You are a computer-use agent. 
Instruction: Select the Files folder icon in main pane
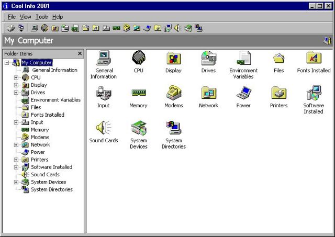point(279,58)
